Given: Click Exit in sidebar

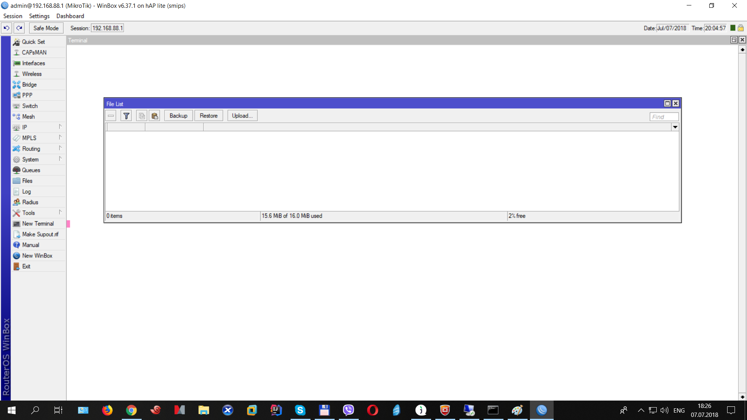Looking at the screenshot, I should [x=39, y=266].
